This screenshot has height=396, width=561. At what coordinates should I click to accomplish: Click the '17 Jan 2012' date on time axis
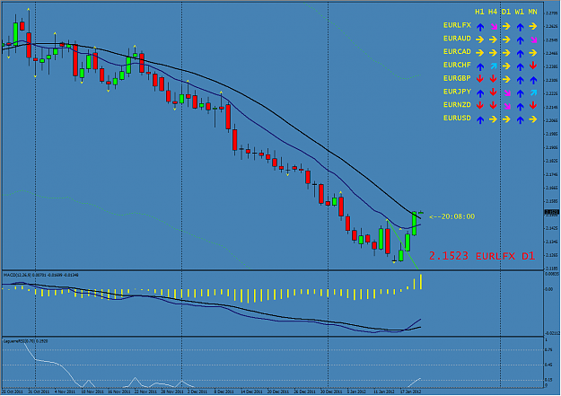click(410, 392)
